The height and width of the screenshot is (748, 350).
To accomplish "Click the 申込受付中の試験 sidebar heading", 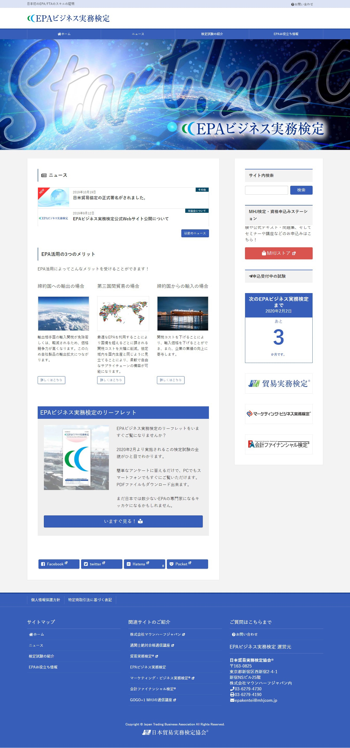I will coord(279,276).
